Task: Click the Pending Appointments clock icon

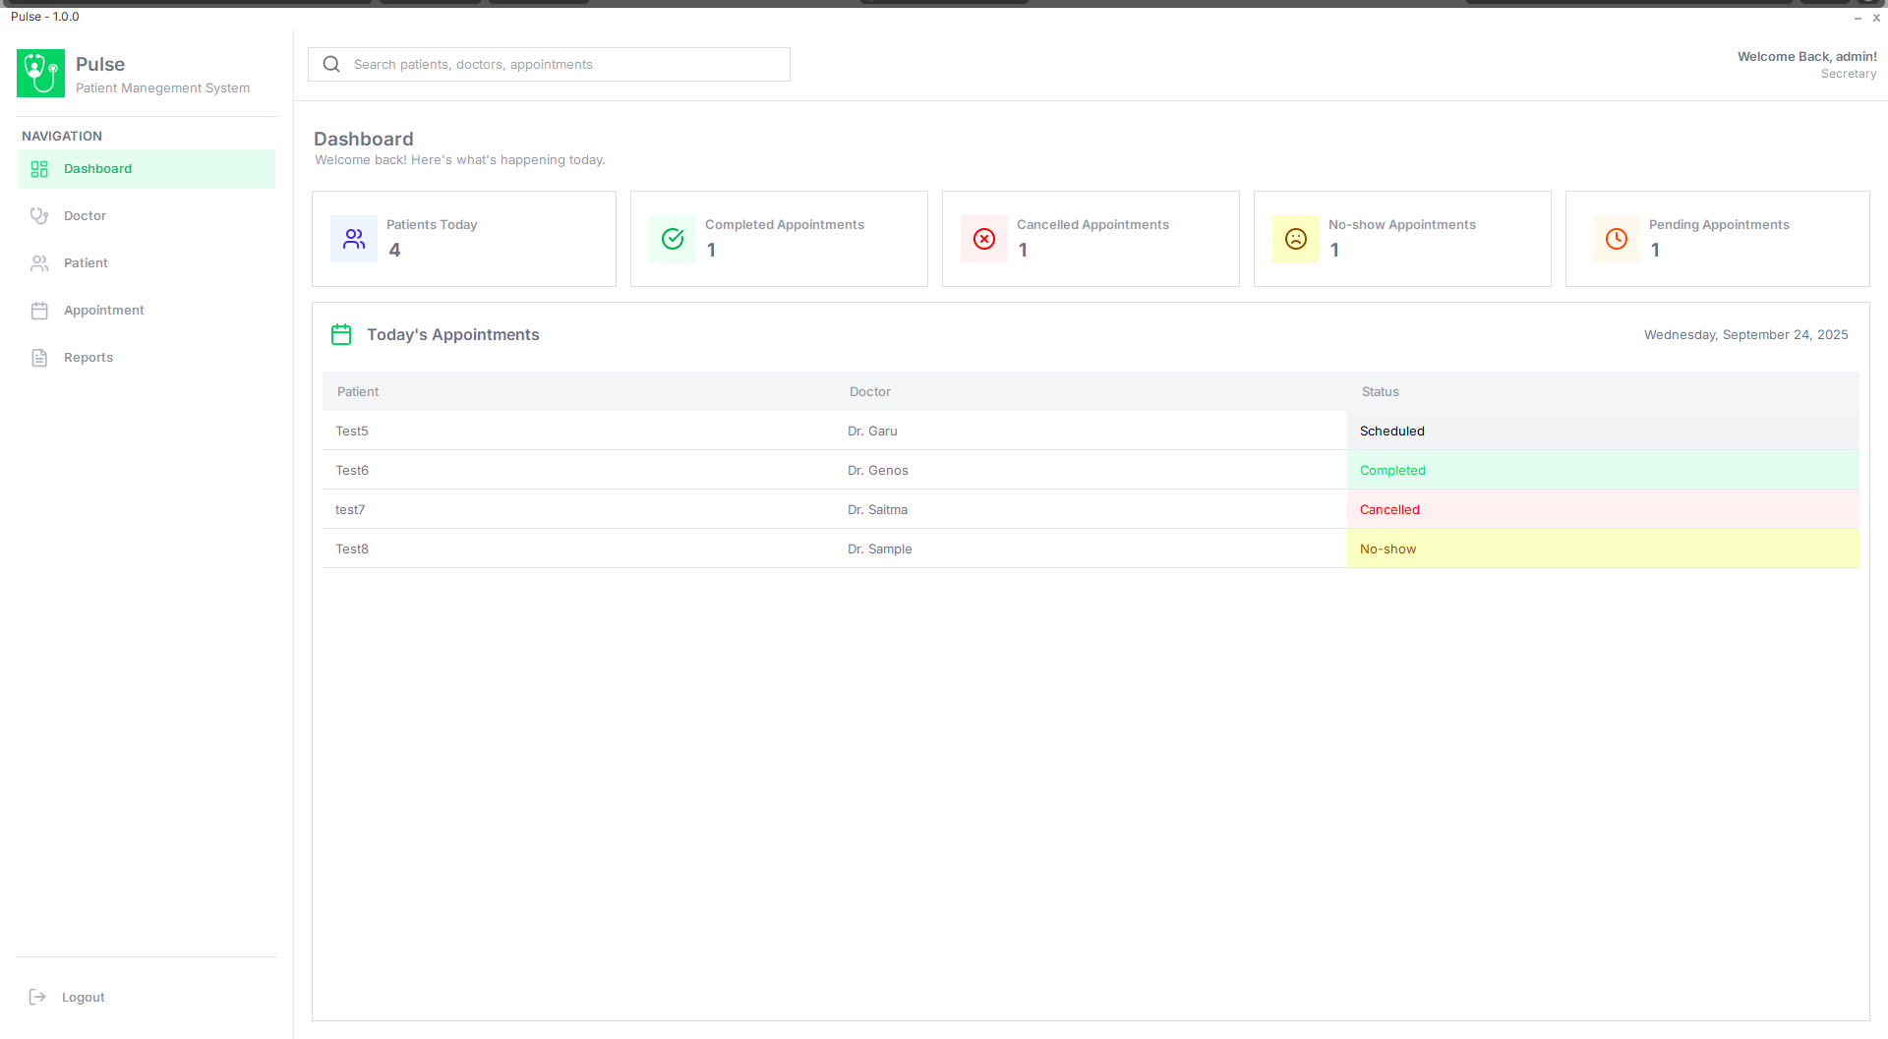Action: [x=1617, y=239]
